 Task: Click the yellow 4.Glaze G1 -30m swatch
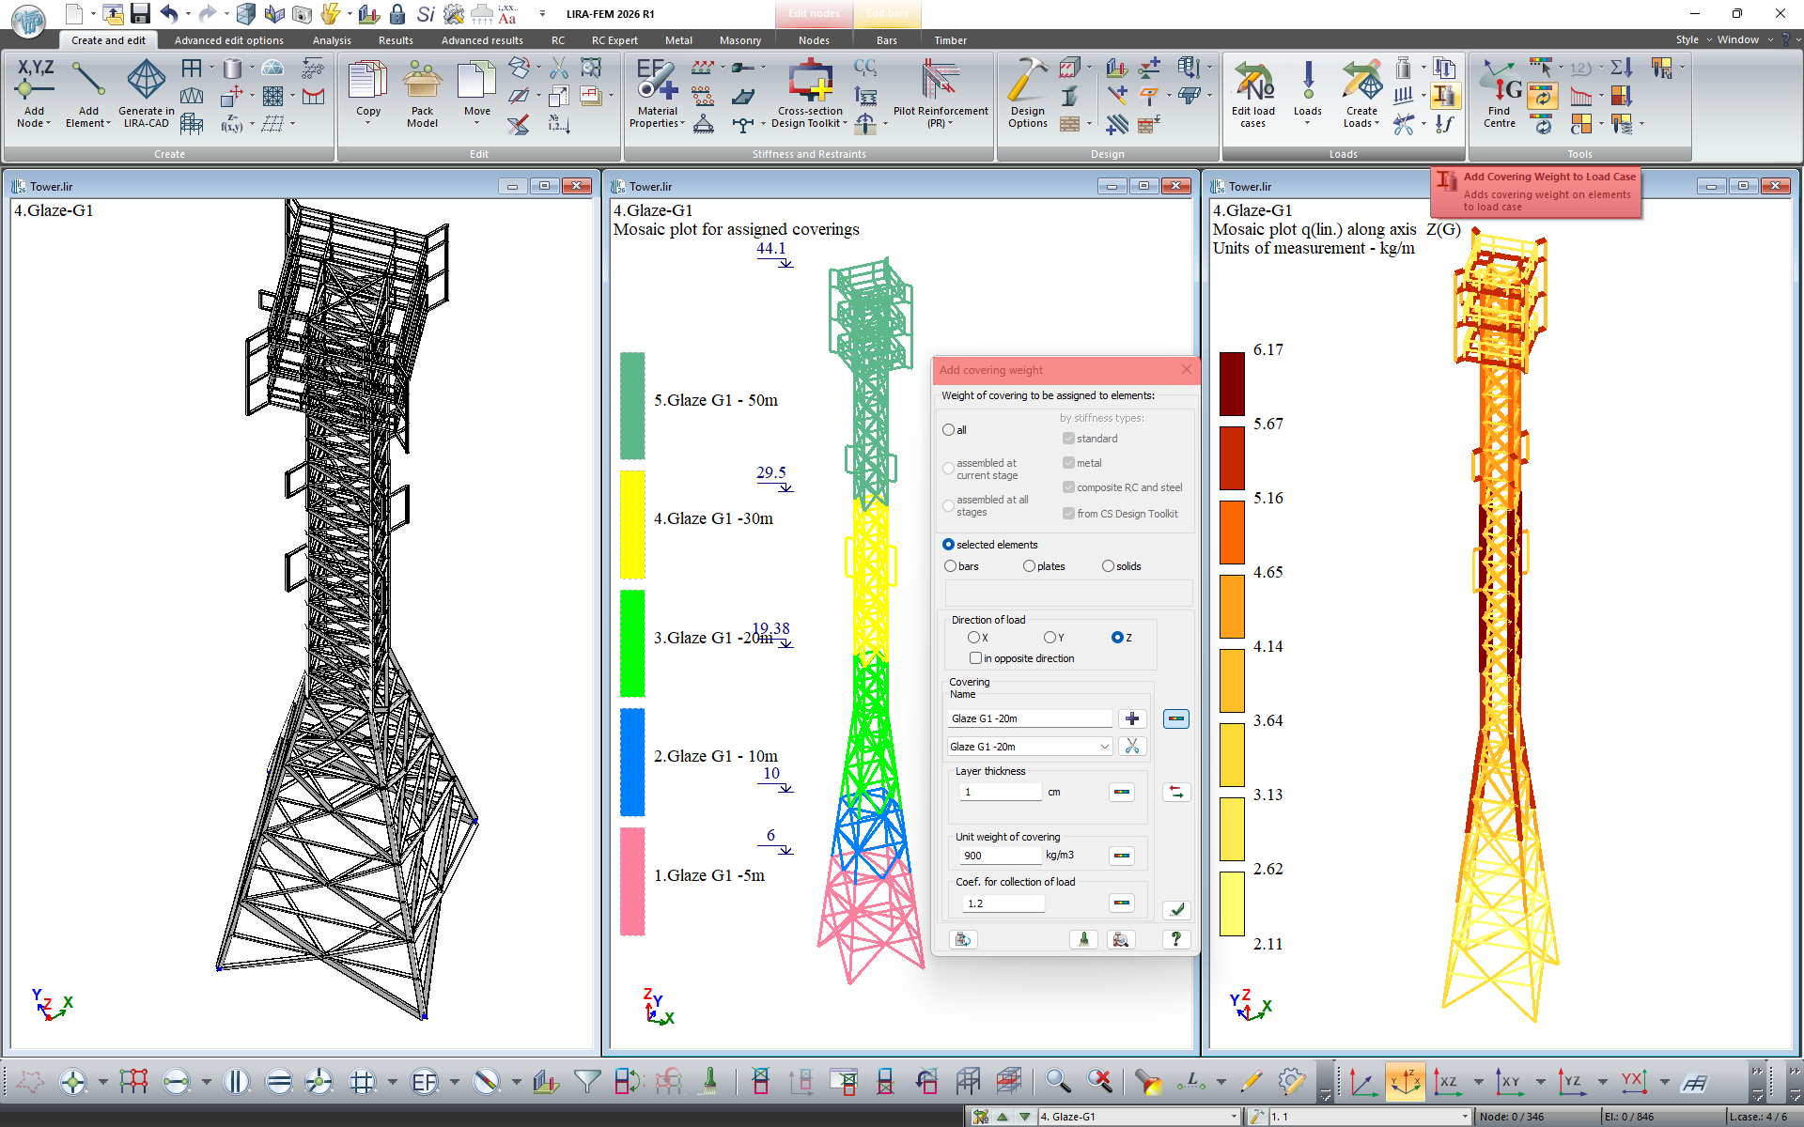pyautogui.click(x=632, y=524)
